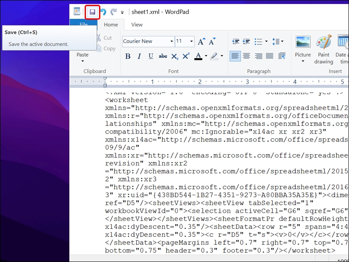Click the 'bottom="0.75"' text in document

[133, 251]
